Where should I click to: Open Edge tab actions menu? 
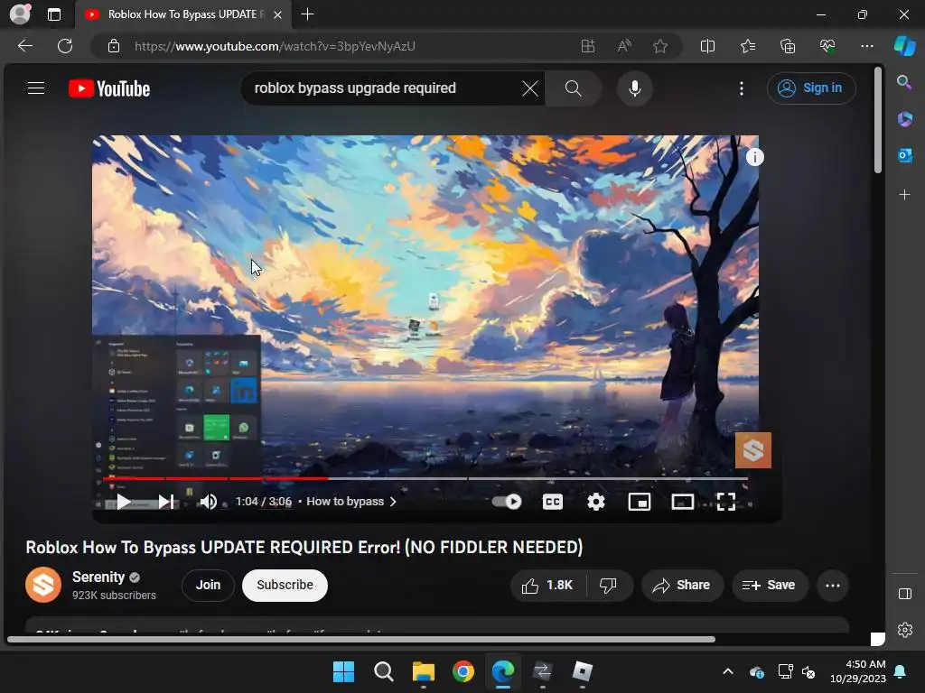tap(53, 14)
